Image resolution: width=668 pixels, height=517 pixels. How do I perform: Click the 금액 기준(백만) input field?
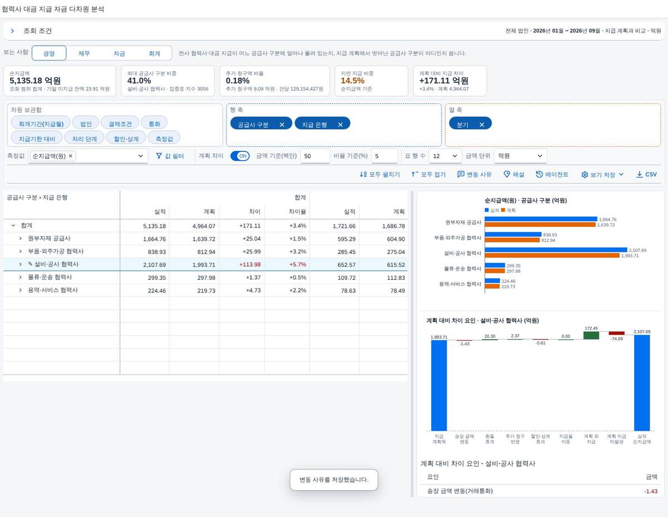[x=315, y=156]
